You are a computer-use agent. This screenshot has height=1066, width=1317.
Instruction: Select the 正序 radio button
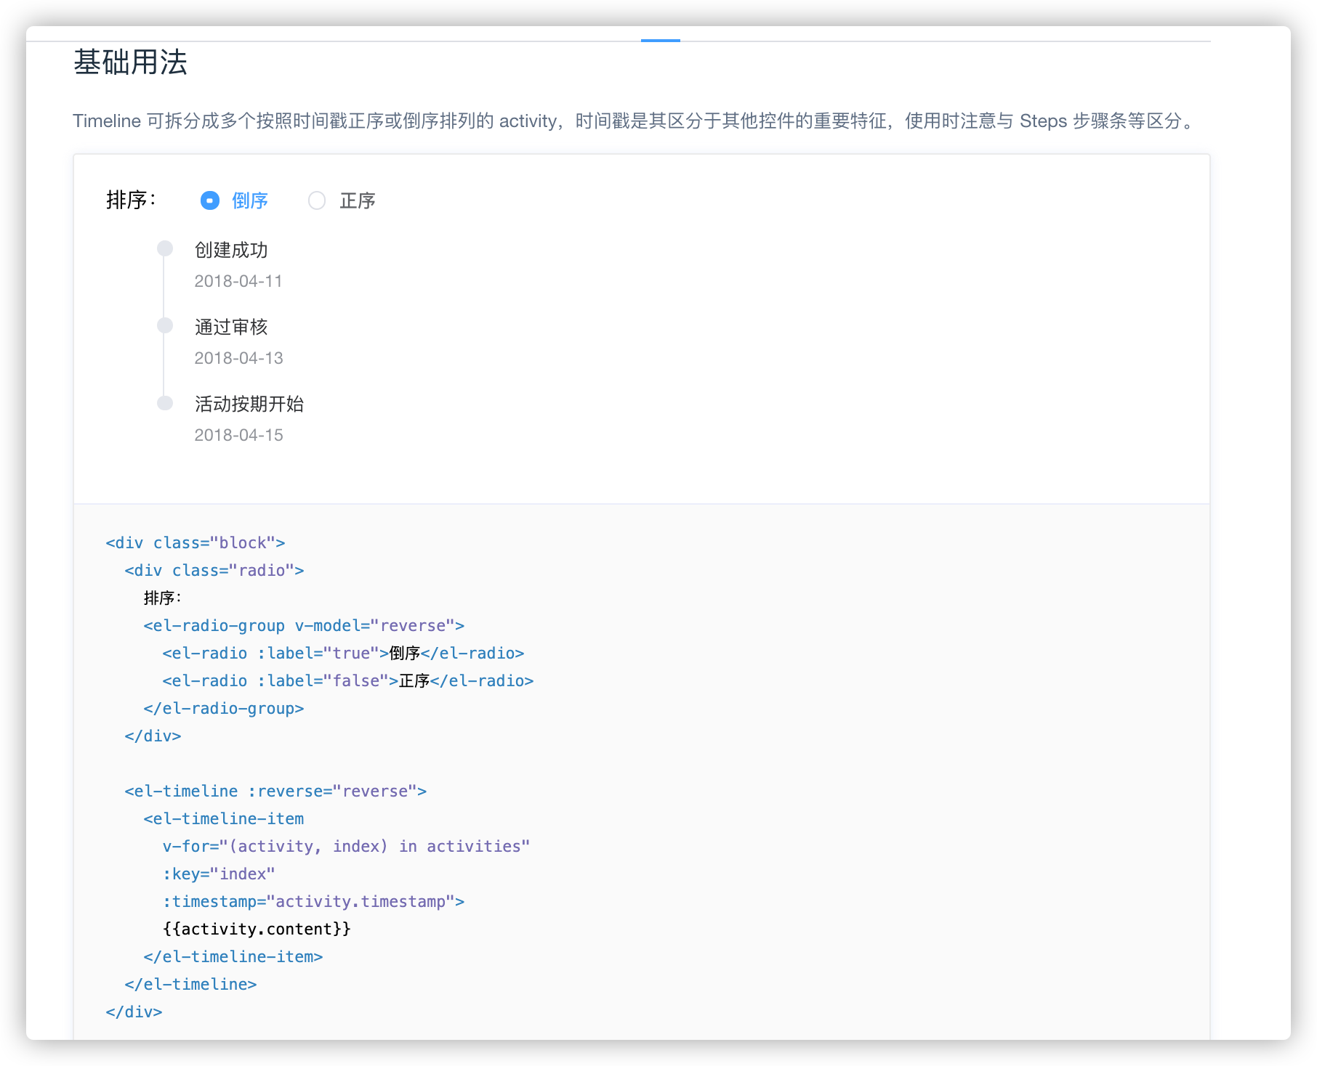point(317,200)
